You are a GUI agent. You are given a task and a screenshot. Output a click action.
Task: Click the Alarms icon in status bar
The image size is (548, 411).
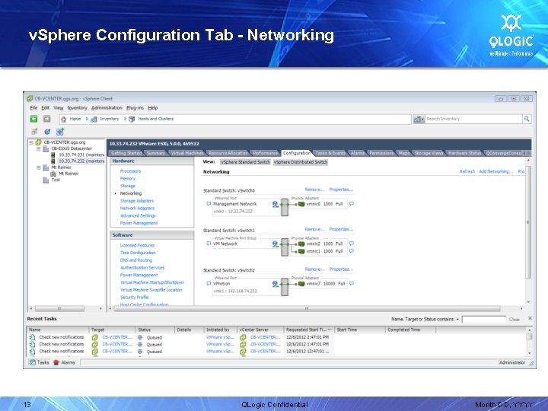click(56, 362)
